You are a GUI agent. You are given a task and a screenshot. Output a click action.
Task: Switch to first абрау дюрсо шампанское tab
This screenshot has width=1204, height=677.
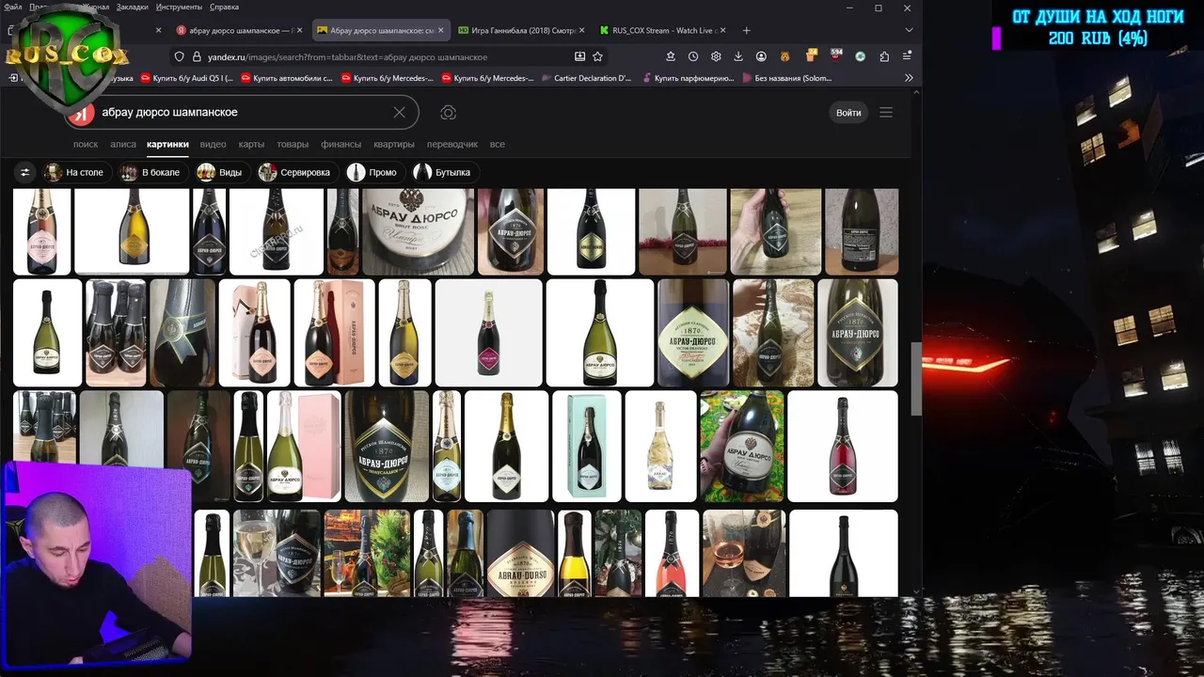pos(240,30)
